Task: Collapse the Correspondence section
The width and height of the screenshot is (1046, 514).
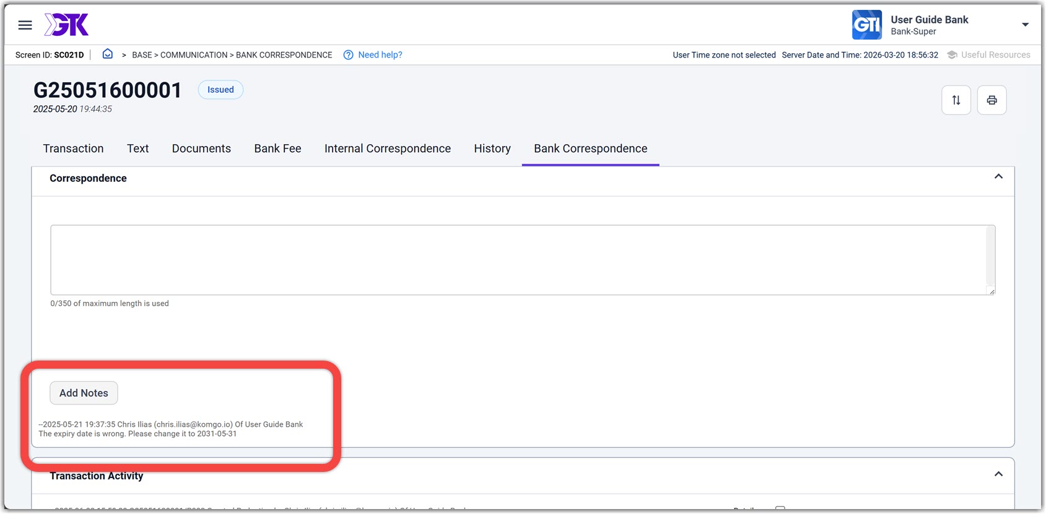Action: [998, 177]
